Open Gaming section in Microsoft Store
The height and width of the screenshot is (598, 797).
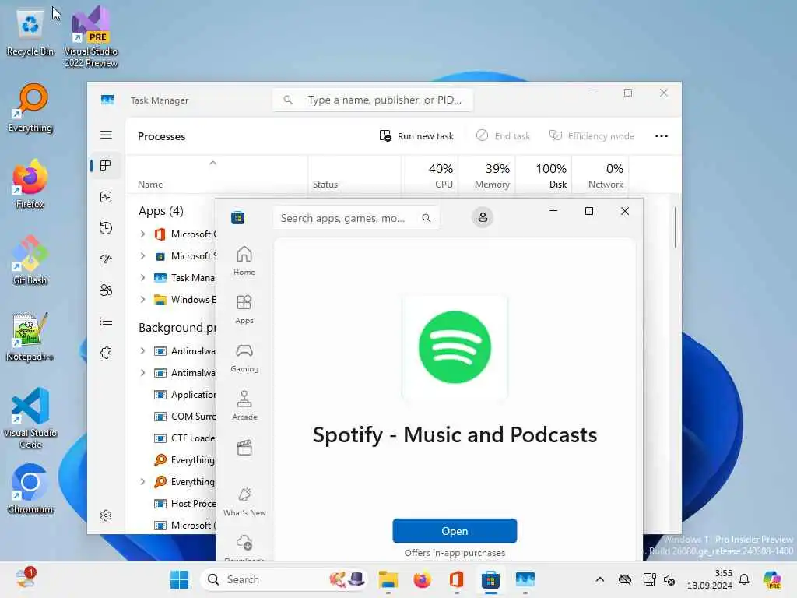244,357
